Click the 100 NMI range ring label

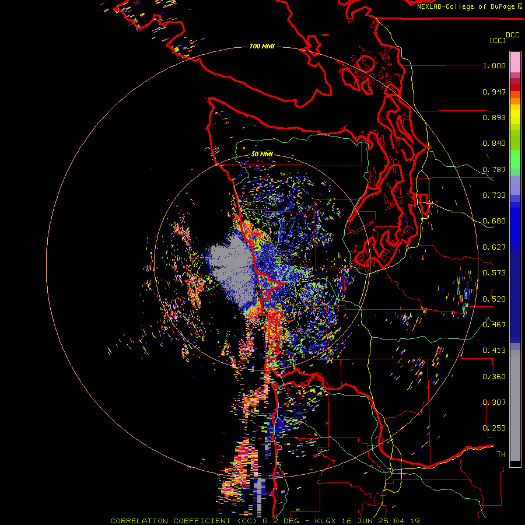262,46
